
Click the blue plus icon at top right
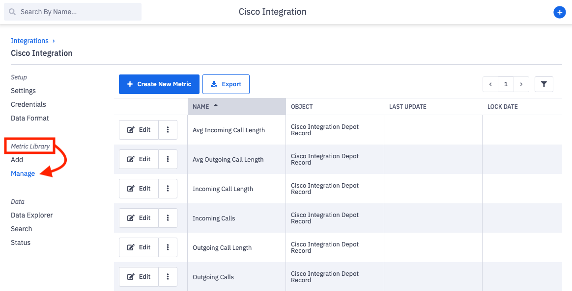(x=559, y=12)
